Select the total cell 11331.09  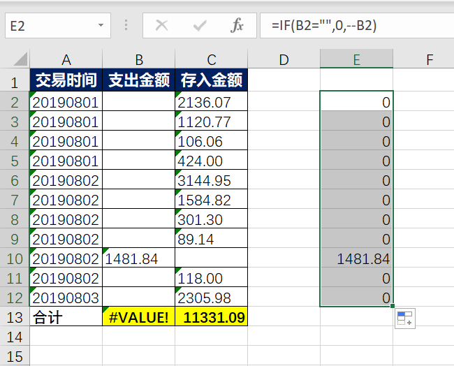(212, 317)
